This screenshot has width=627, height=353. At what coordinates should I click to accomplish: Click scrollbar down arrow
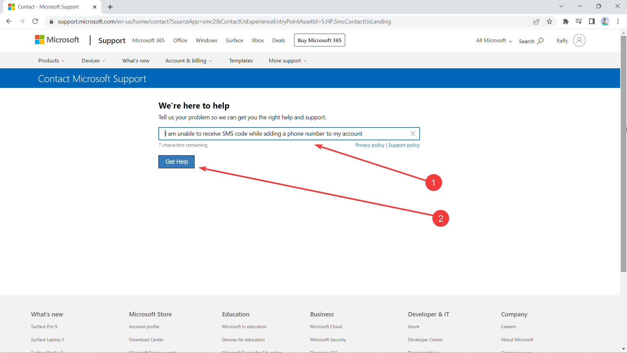tap(623, 349)
